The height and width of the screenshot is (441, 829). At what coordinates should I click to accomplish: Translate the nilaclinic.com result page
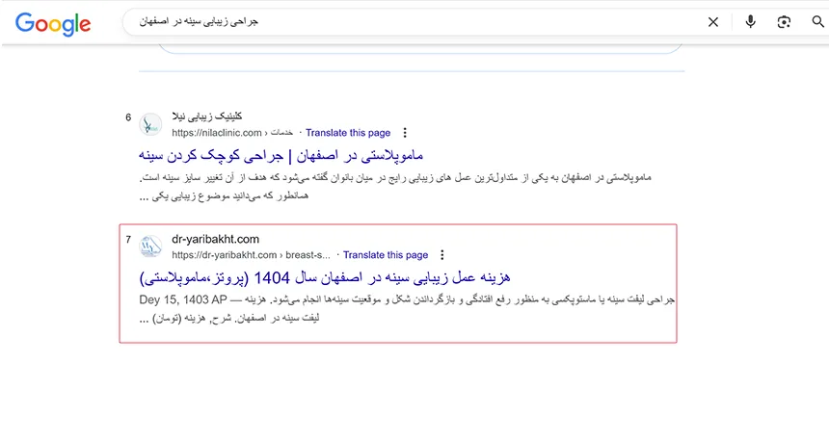[x=348, y=133]
